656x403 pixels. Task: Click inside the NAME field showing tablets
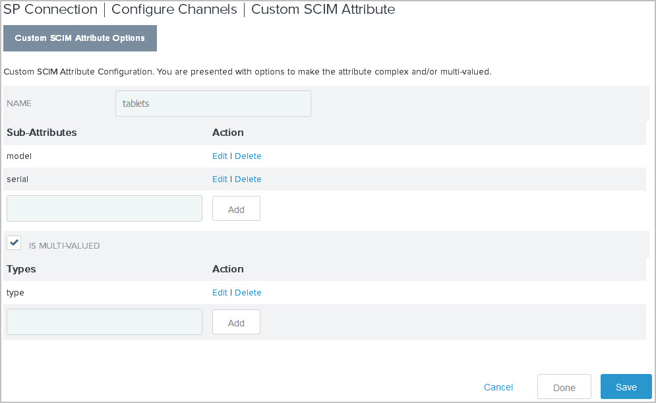[x=212, y=104]
